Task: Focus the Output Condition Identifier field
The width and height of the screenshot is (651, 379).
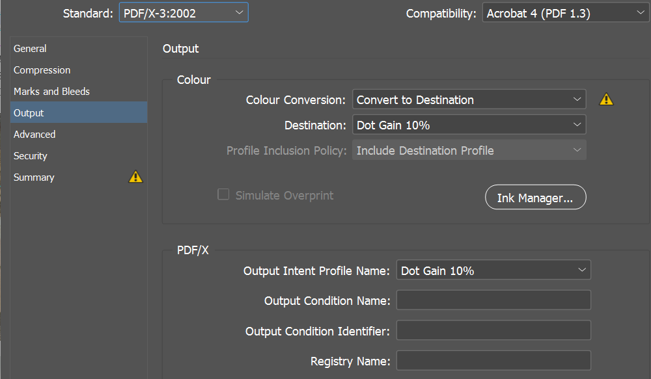Action: 493,330
